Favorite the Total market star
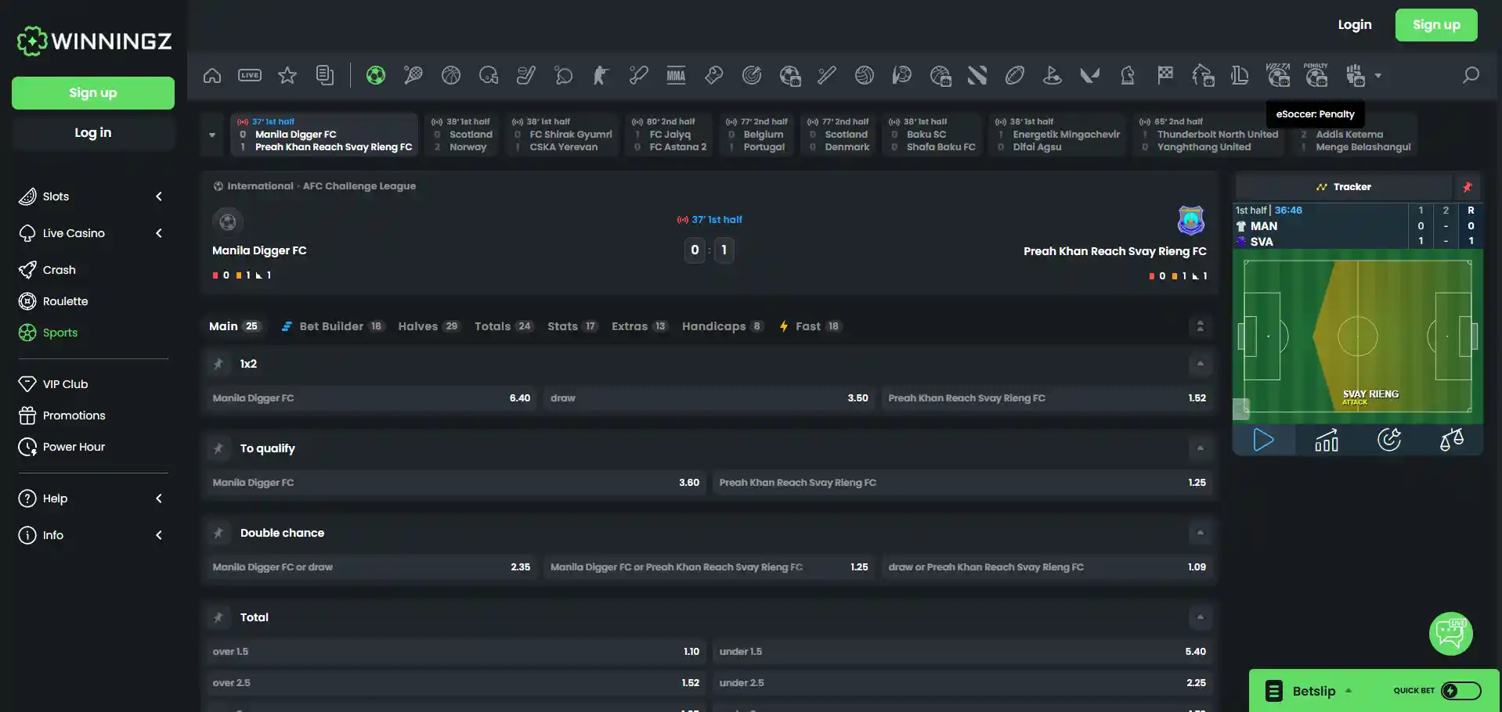 (x=218, y=617)
